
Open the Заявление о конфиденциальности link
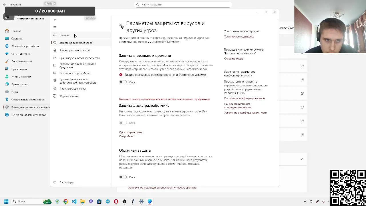tap(245, 113)
